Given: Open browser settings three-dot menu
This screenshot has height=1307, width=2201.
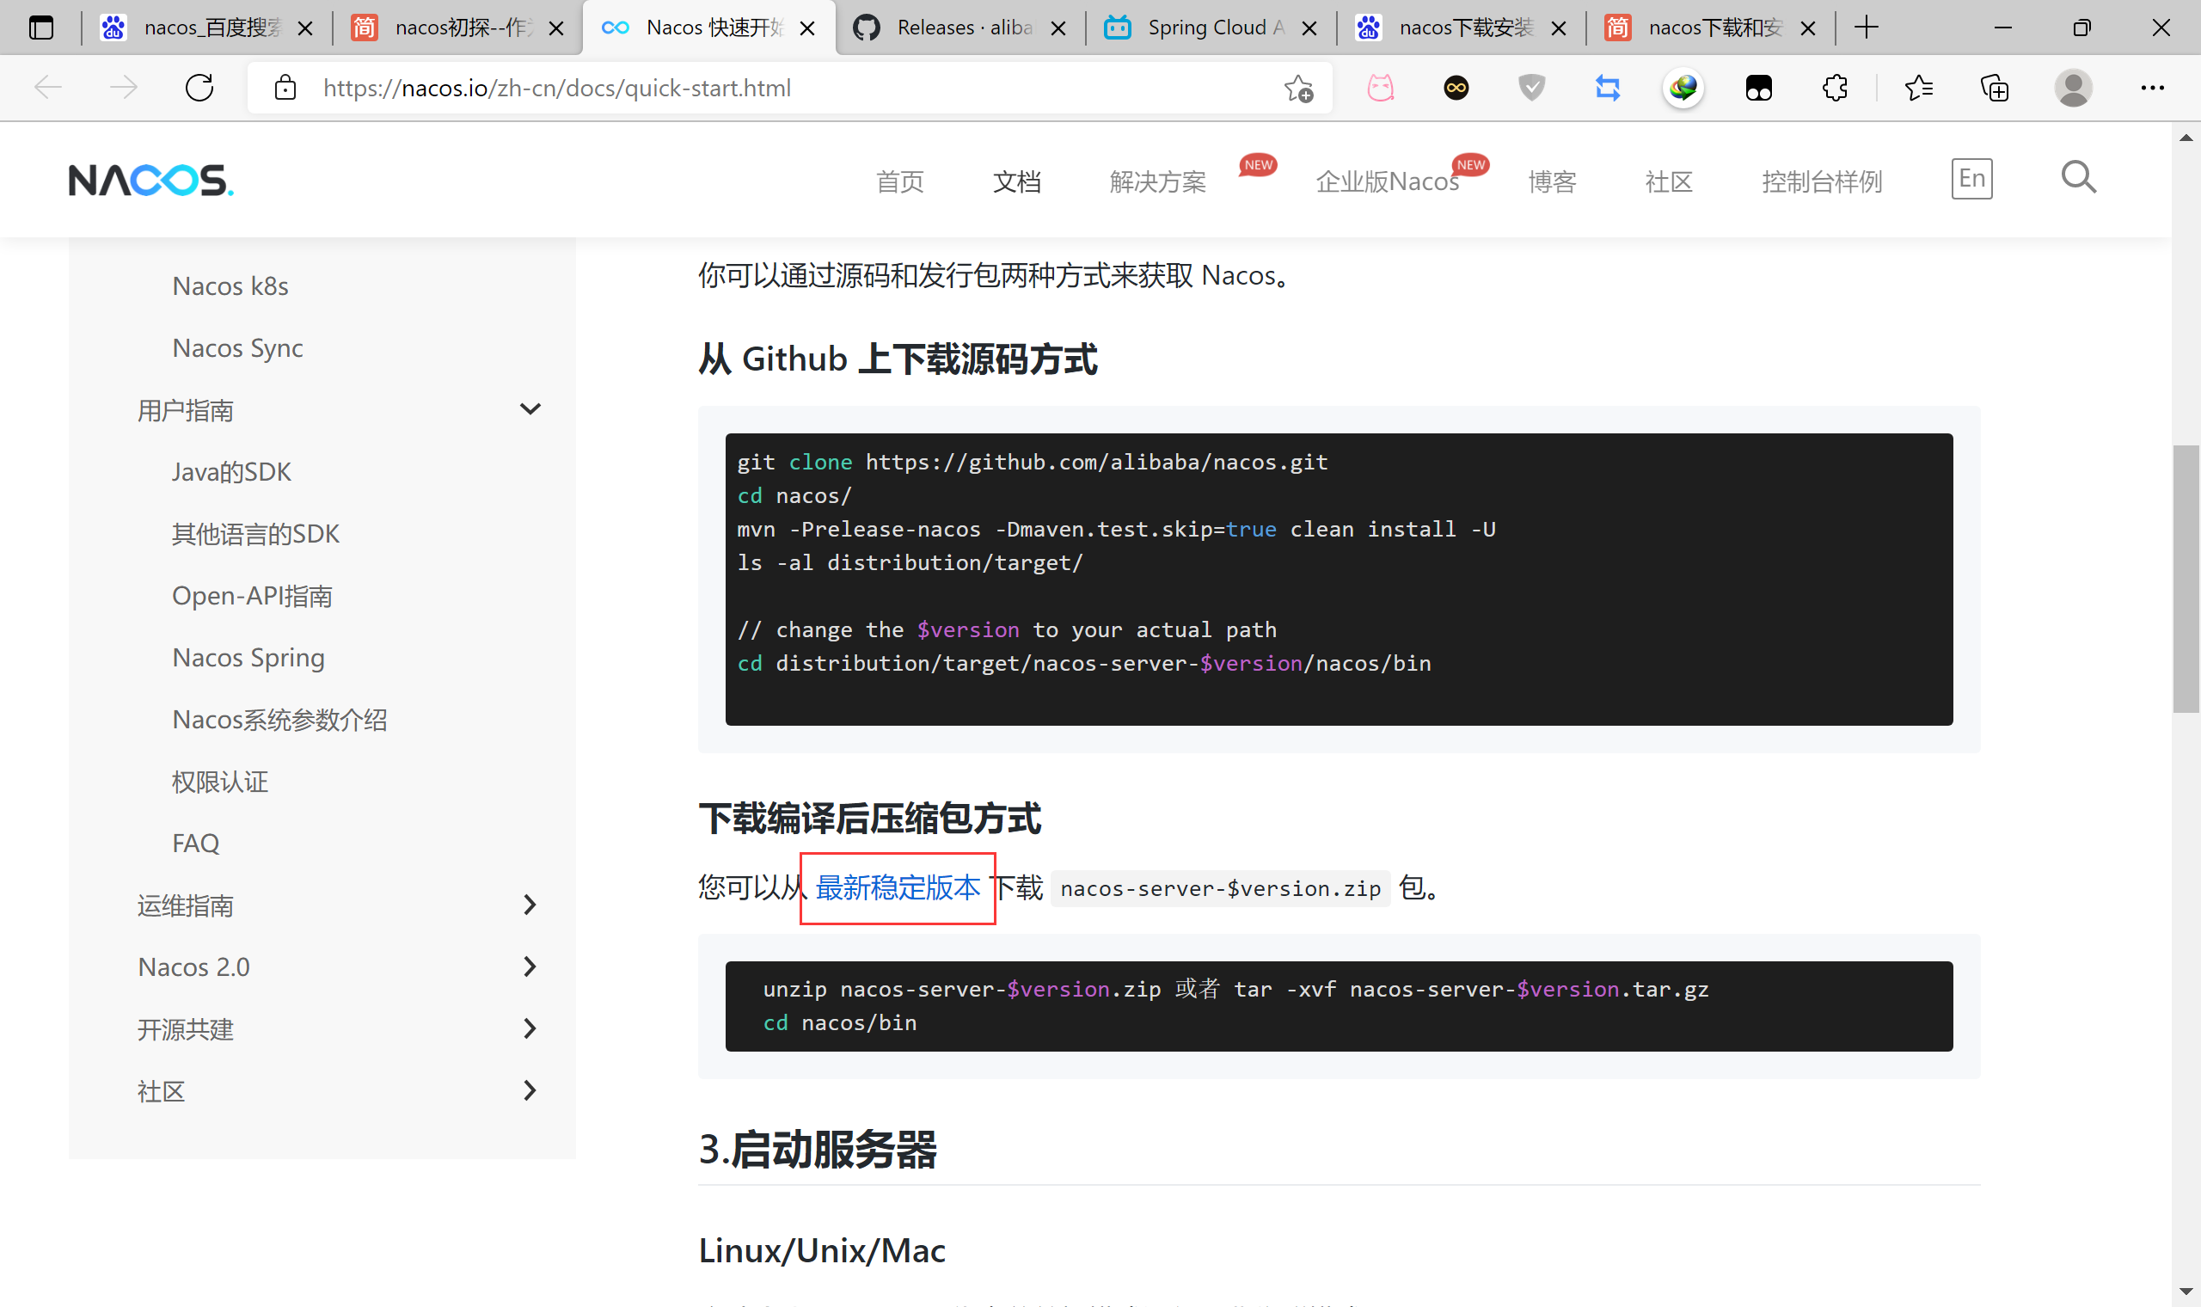Looking at the screenshot, I should [x=2152, y=88].
